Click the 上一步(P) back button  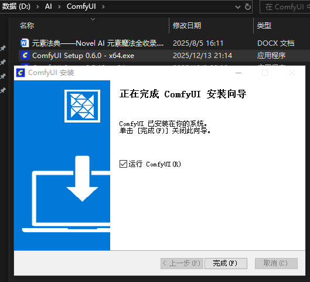pyautogui.click(x=182, y=263)
